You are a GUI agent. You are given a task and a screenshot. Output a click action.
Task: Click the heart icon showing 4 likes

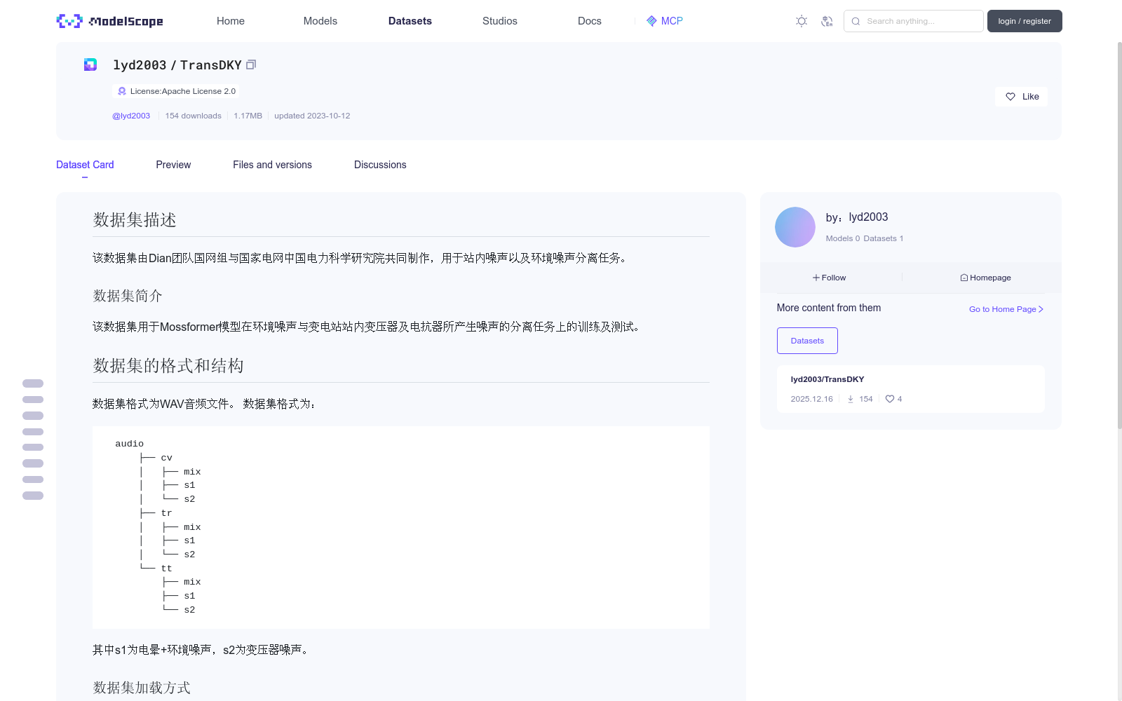click(890, 399)
